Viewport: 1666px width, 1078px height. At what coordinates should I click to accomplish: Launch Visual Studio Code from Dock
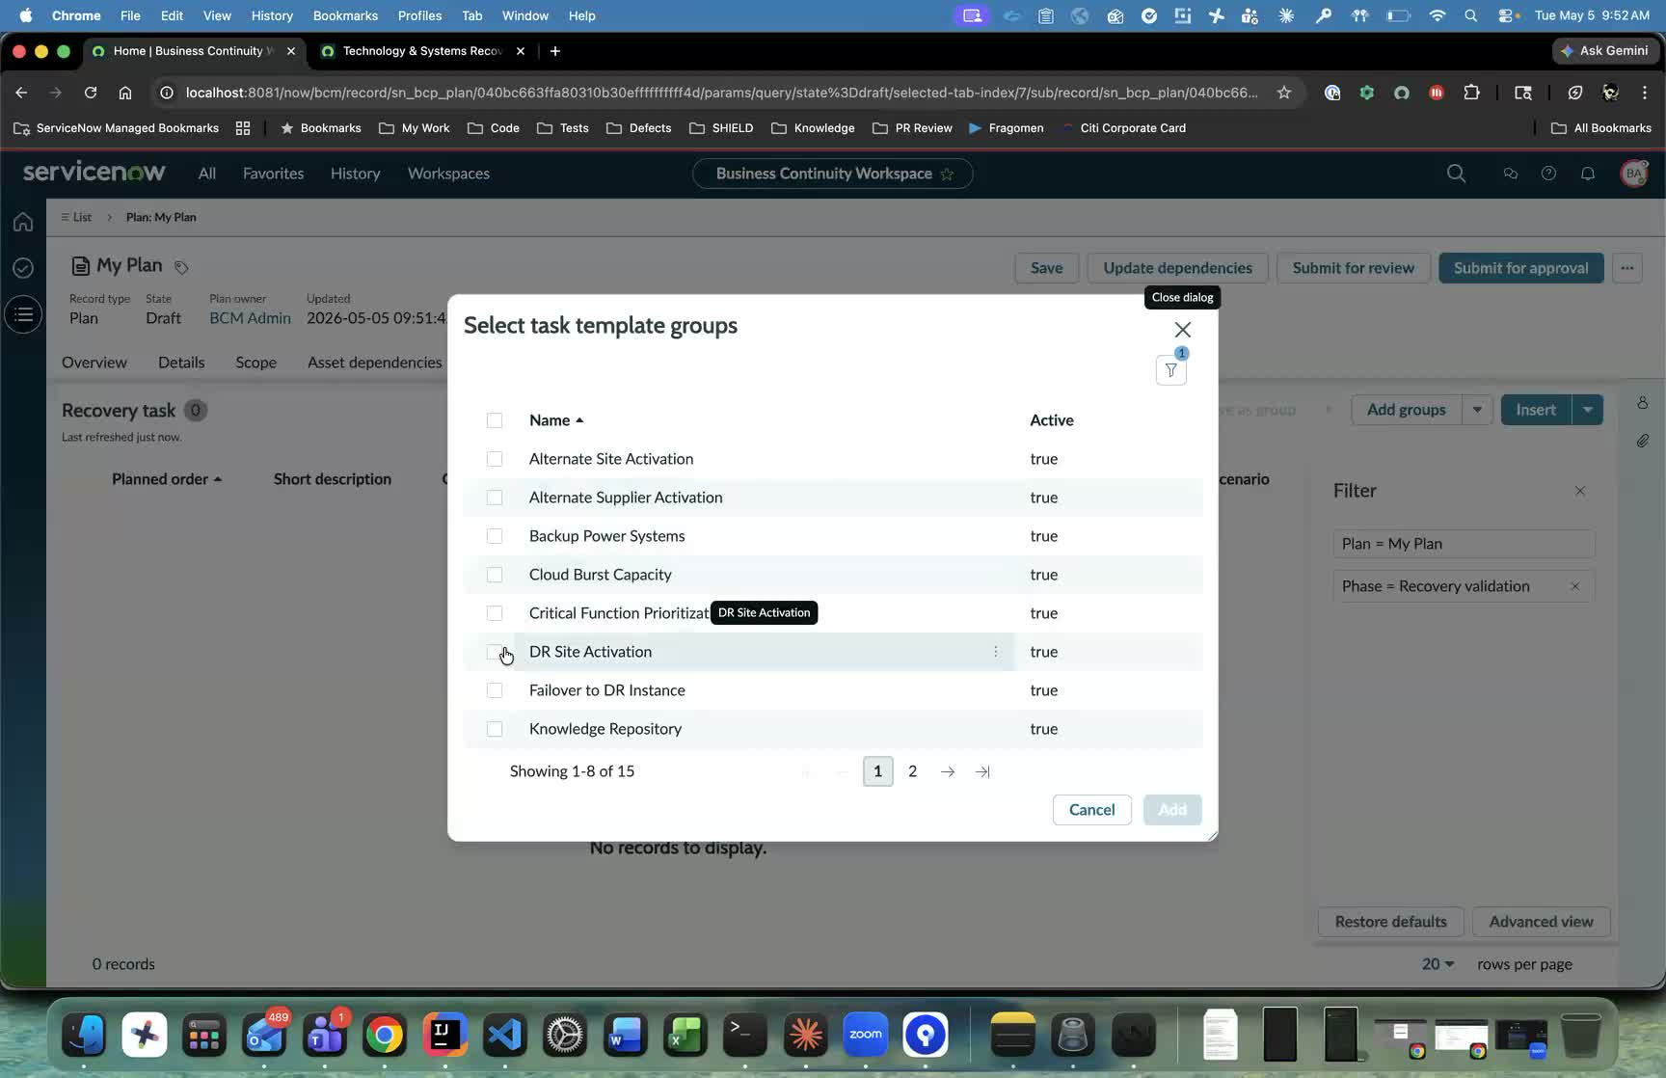pos(505,1035)
